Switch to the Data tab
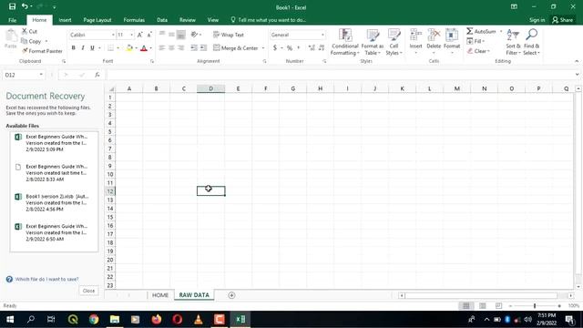The width and height of the screenshot is (583, 328). click(162, 20)
